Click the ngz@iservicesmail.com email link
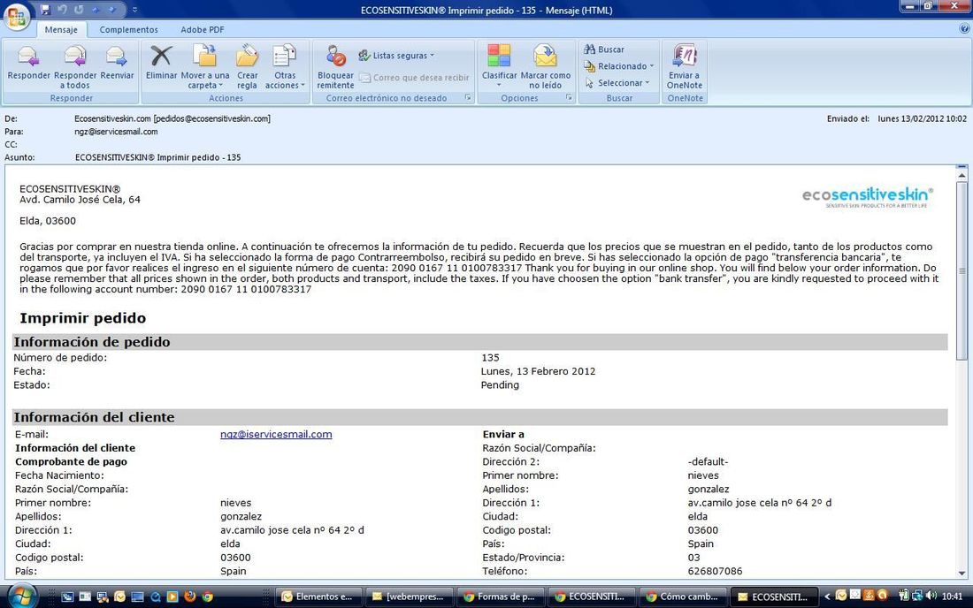Viewport: 973px width, 608px height. click(276, 434)
